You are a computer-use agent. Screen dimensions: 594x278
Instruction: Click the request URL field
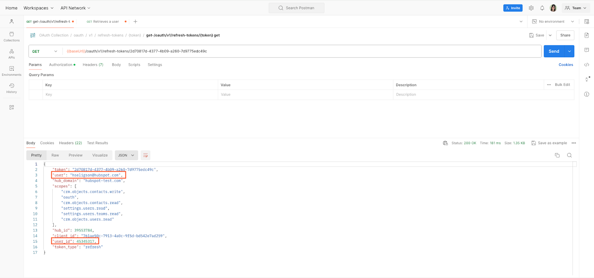click(302, 51)
